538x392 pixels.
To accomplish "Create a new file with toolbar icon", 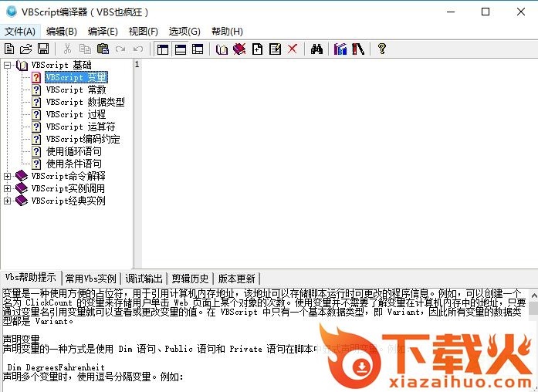I will point(9,49).
